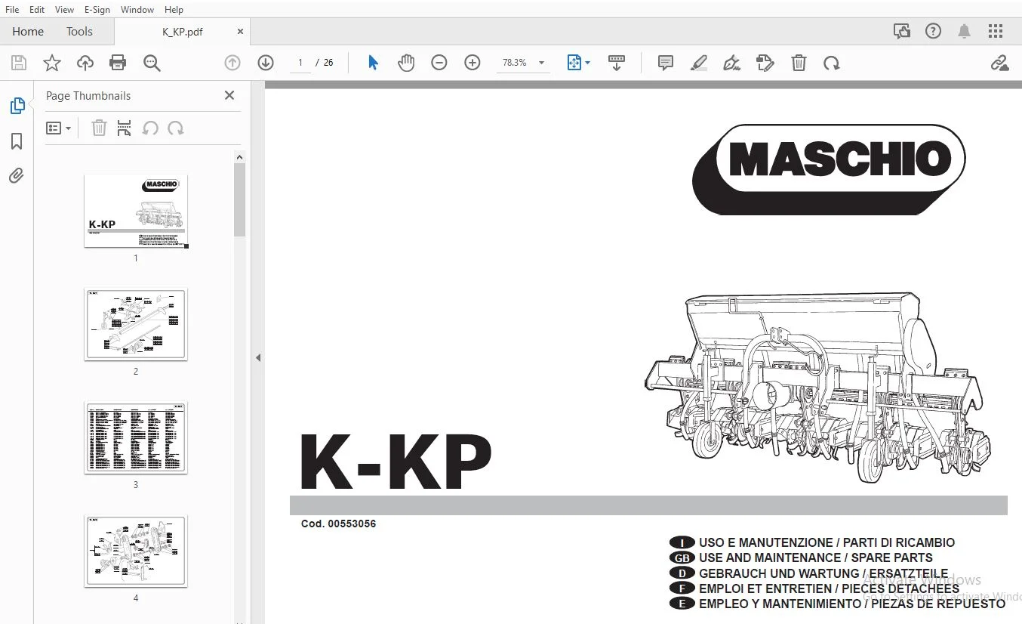Screen dimensions: 1022x624
Task: Click the Cod. 00553056 text
Action: (338, 524)
